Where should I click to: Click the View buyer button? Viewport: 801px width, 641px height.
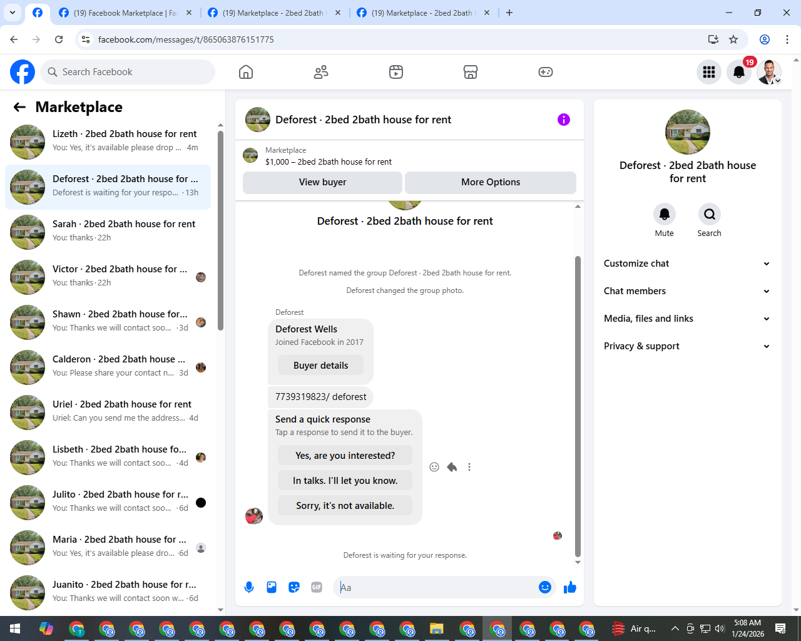pos(322,182)
